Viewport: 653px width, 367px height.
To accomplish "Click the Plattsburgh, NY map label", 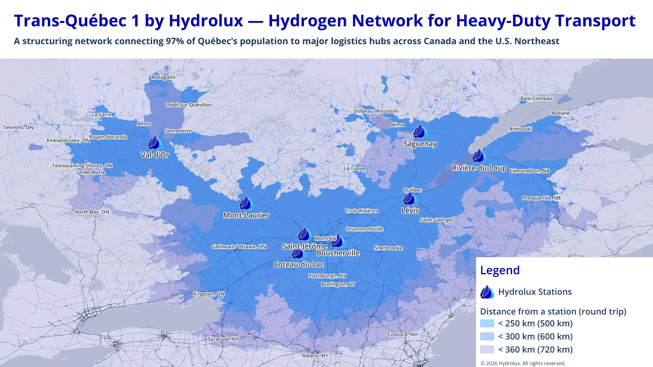I will pyautogui.click(x=327, y=276).
